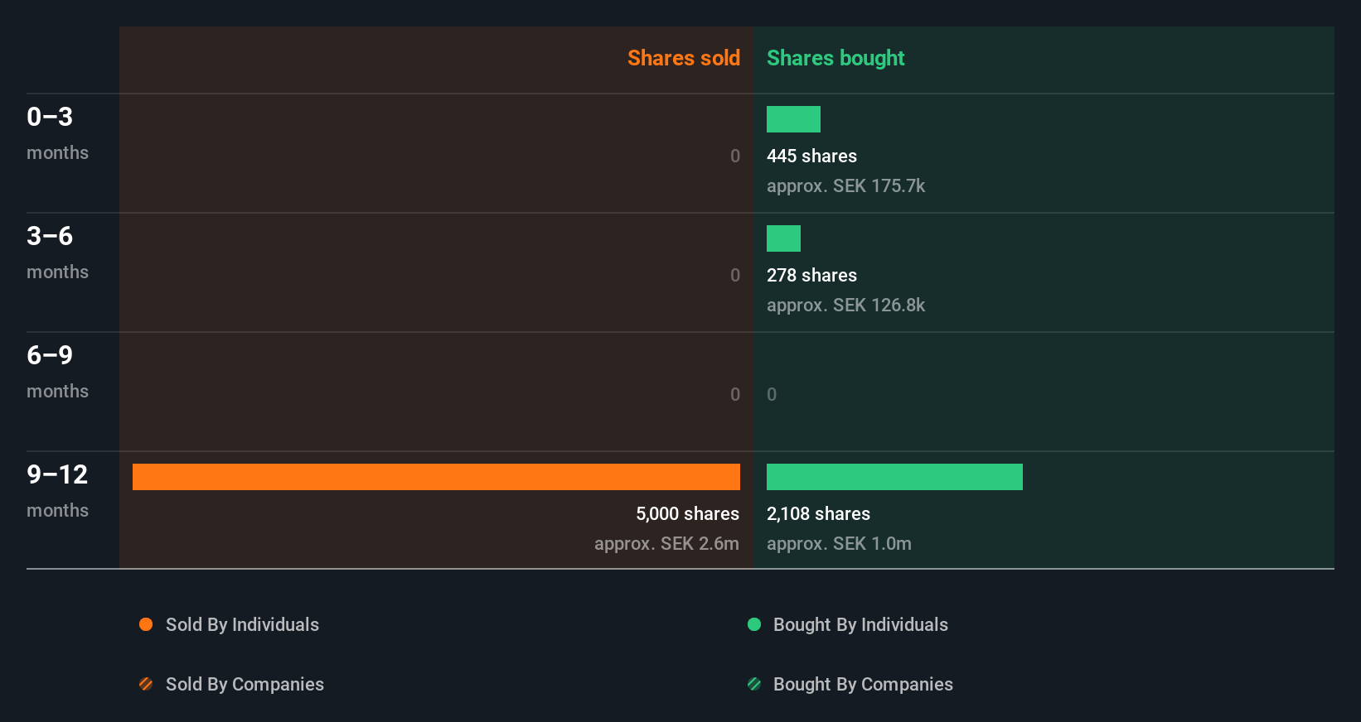Click the approx. SEK 126.8k value
This screenshot has height=722, width=1361.
pyautogui.click(x=845, y=305)
